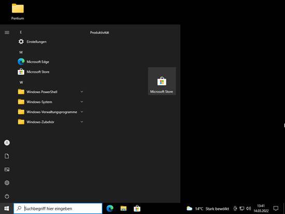Open Microsoft Store from the taskbar
The image size is (285, 214).
tap(137, 208)
